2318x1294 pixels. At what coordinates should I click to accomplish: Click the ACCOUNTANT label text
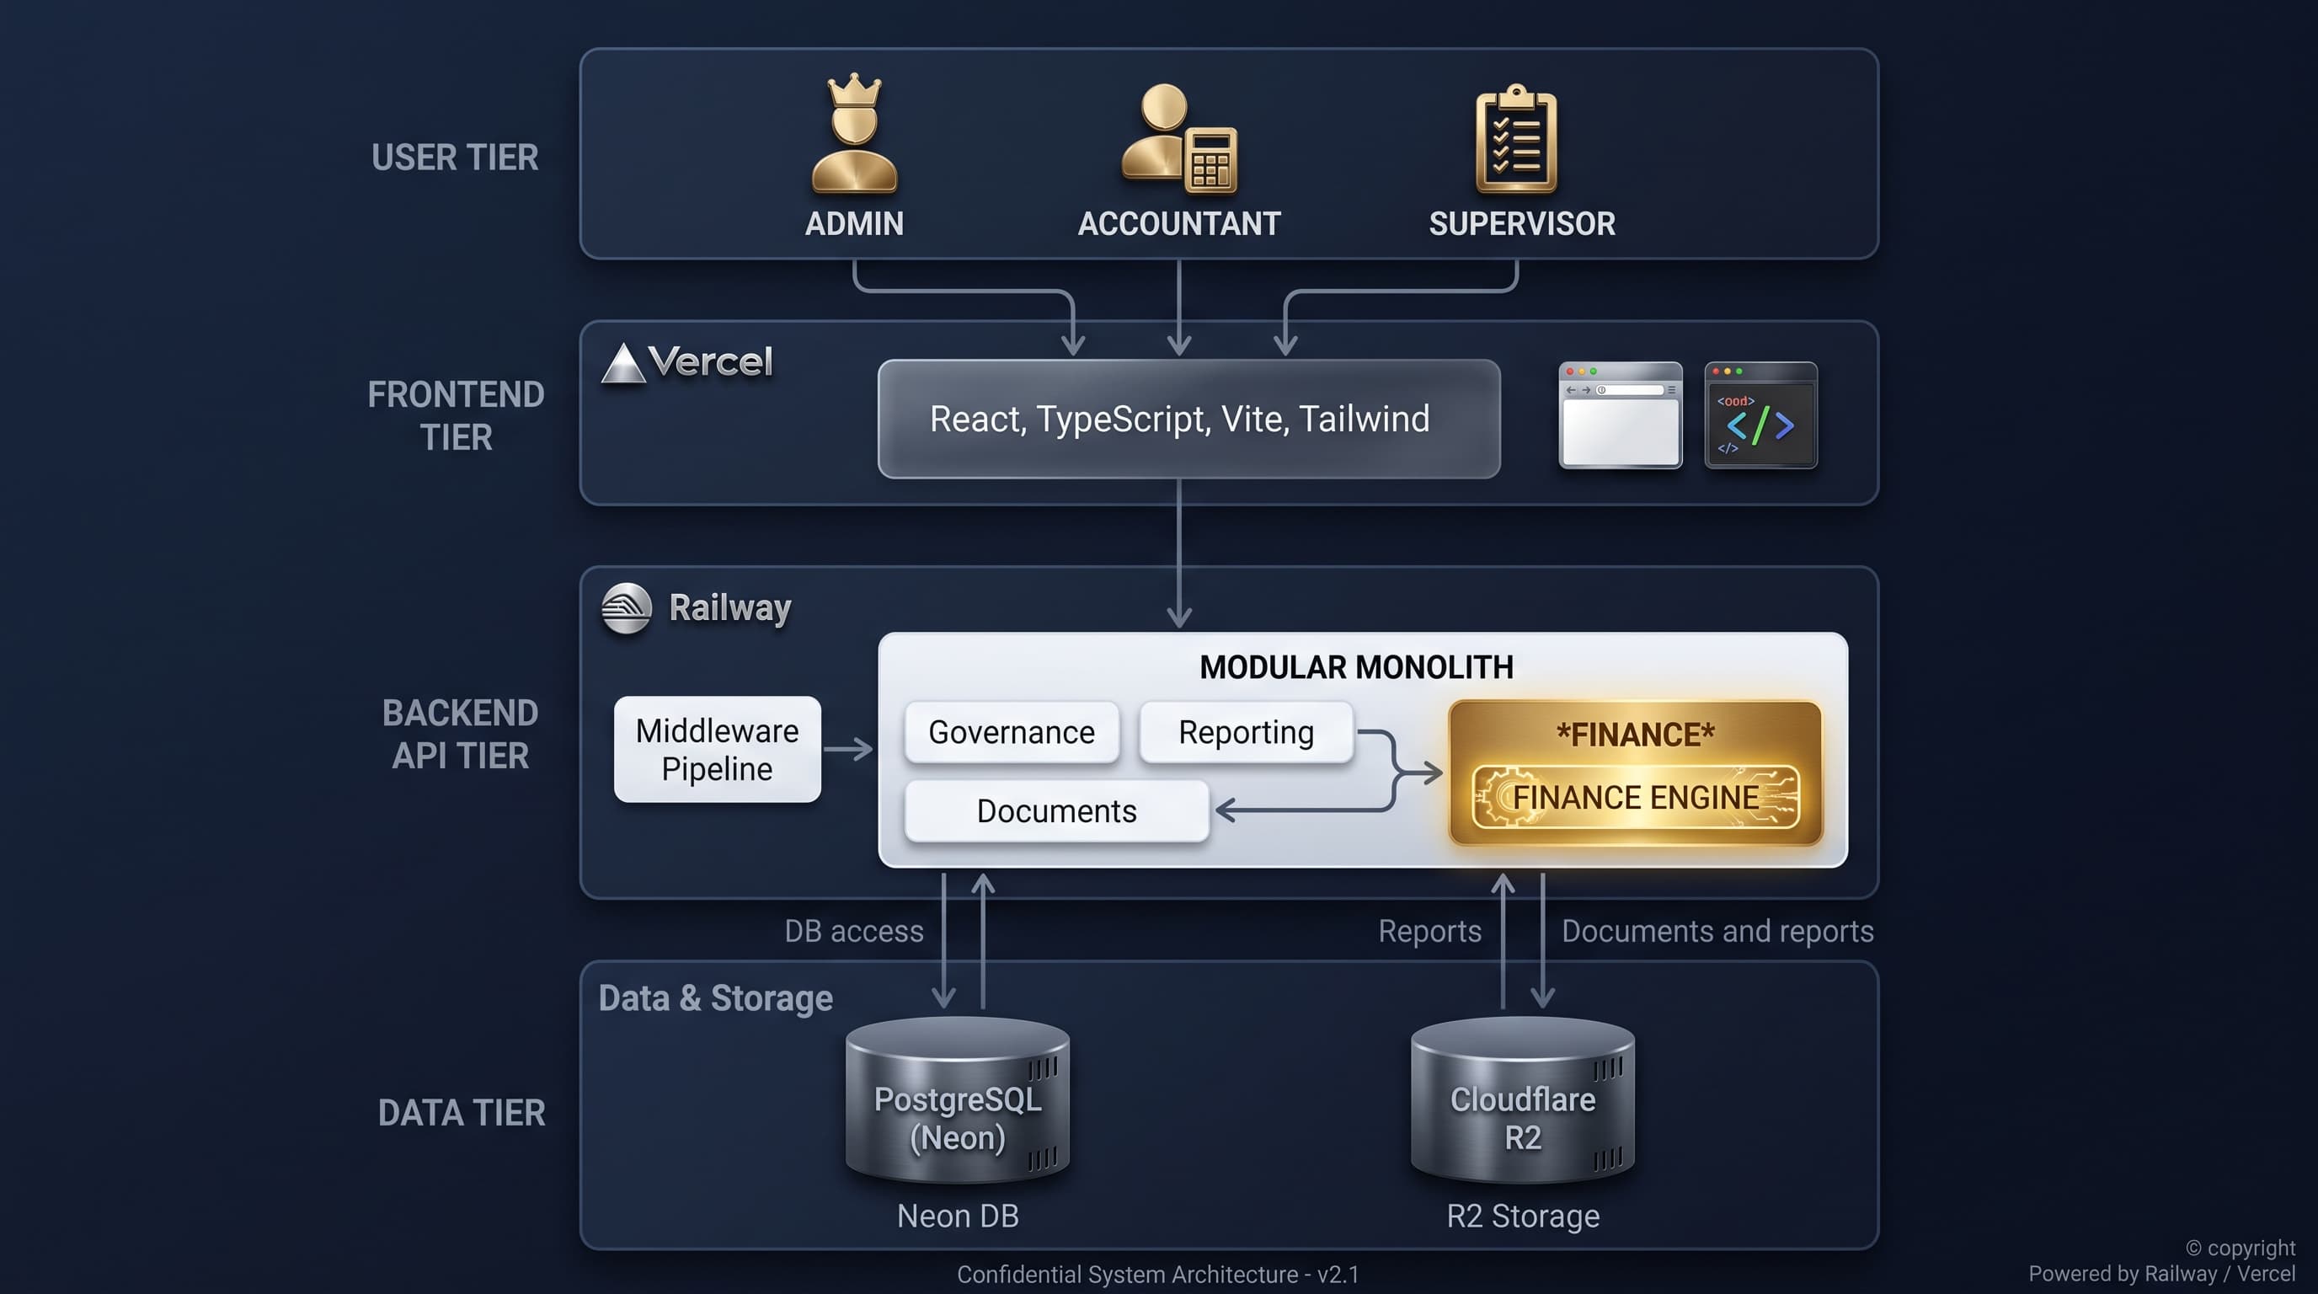pyautogui.click(x=1179, y=223)
